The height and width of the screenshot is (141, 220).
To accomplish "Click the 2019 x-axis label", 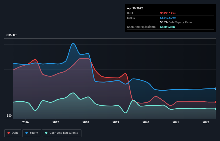I will [116, 122].
